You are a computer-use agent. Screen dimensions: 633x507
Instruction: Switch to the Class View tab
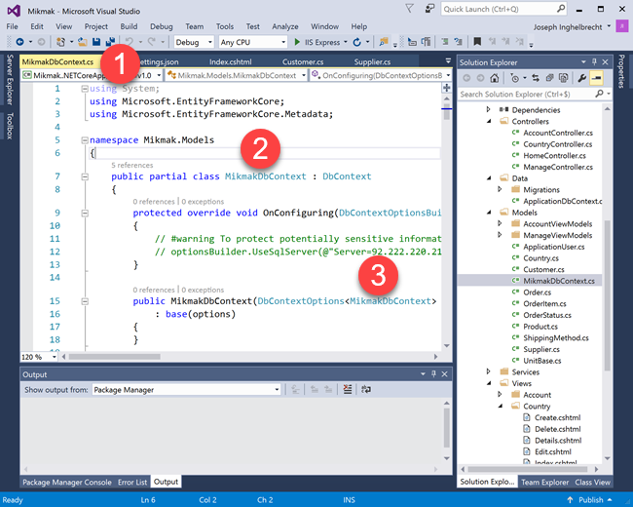click(x=593, y=482)
